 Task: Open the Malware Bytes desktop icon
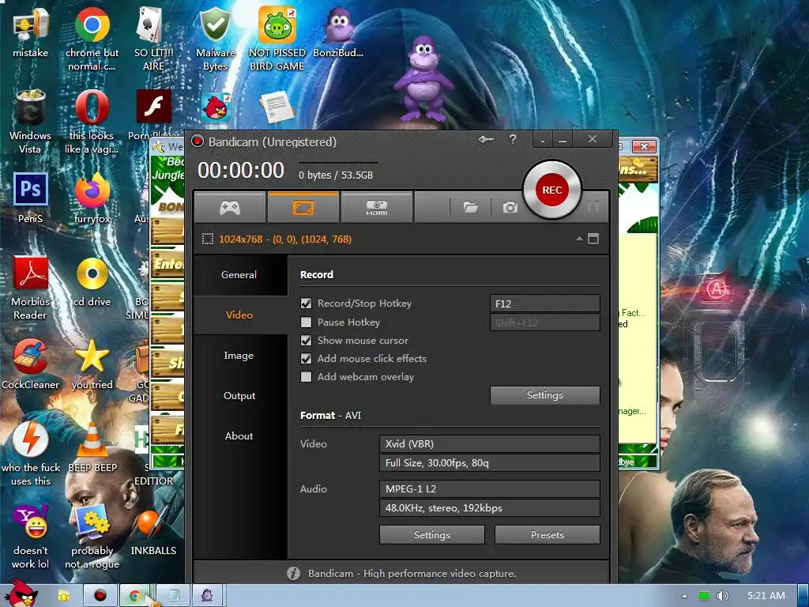pos(215,40)
